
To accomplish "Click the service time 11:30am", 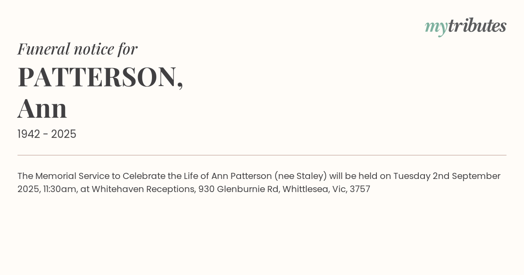I will [60, 189].
